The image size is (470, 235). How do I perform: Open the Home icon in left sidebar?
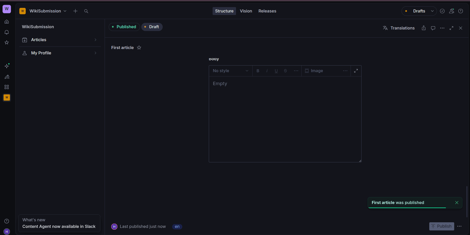[7, 22]
